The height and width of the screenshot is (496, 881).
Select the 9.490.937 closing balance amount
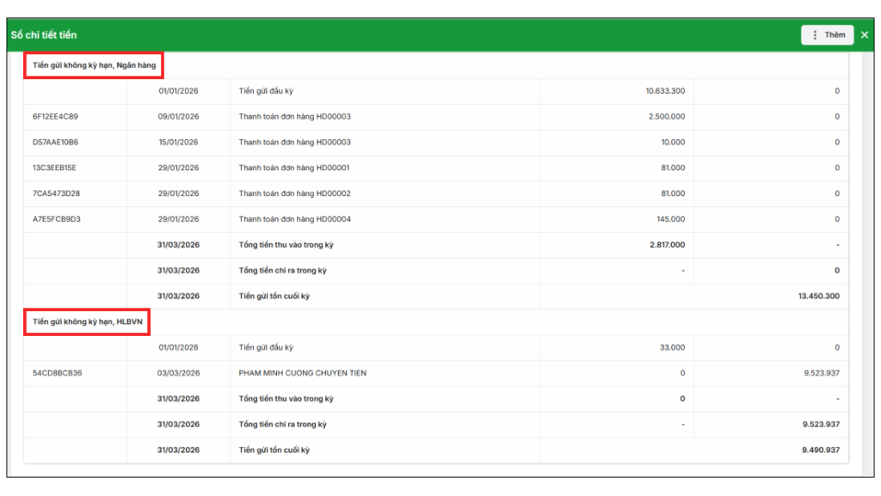[x=820, y=450]
